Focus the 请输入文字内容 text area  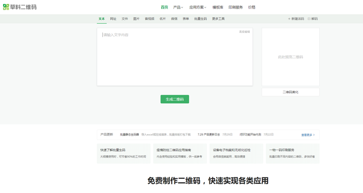point(175,57)
